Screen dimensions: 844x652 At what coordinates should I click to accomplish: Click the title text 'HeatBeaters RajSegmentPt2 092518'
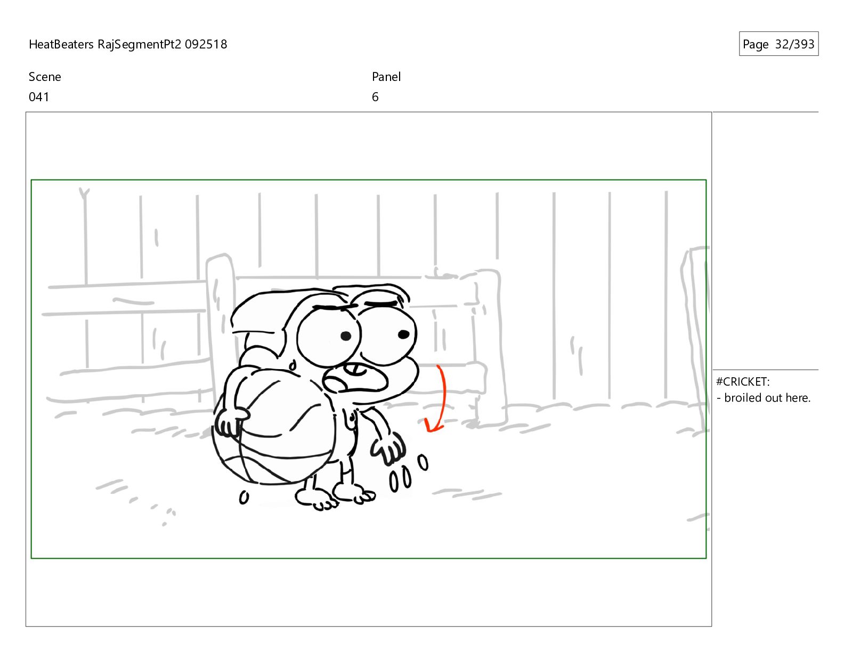click(128, 44)
